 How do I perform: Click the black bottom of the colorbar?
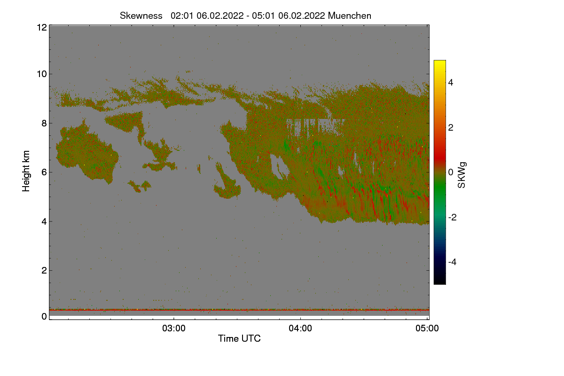(439, 280)
